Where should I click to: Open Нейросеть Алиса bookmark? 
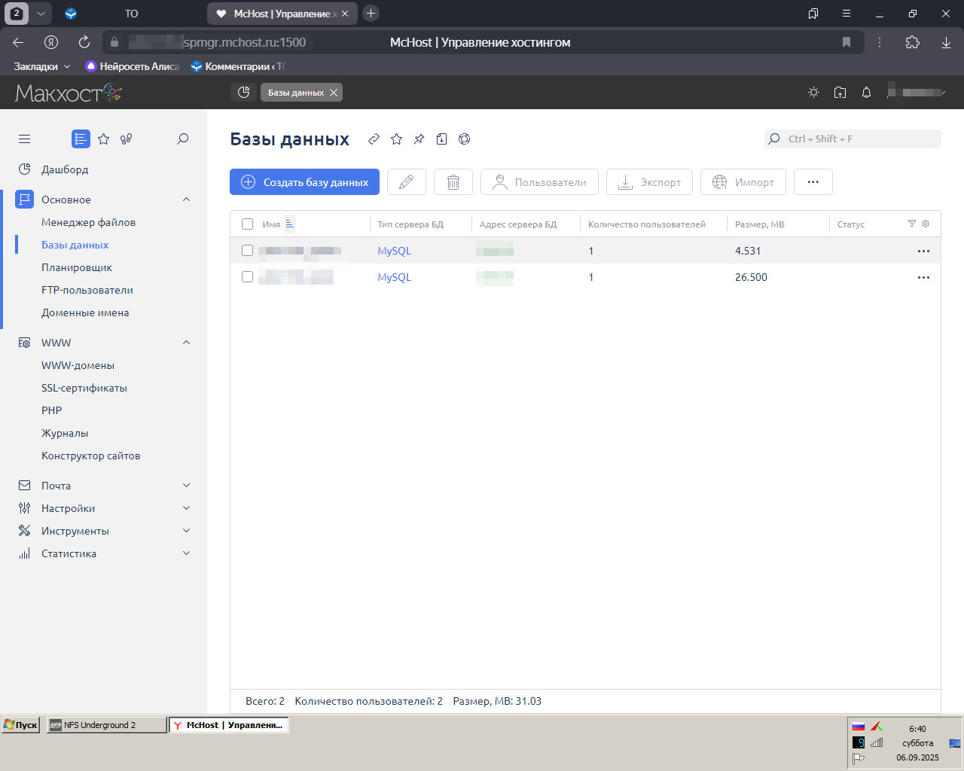tap(133, 66)
